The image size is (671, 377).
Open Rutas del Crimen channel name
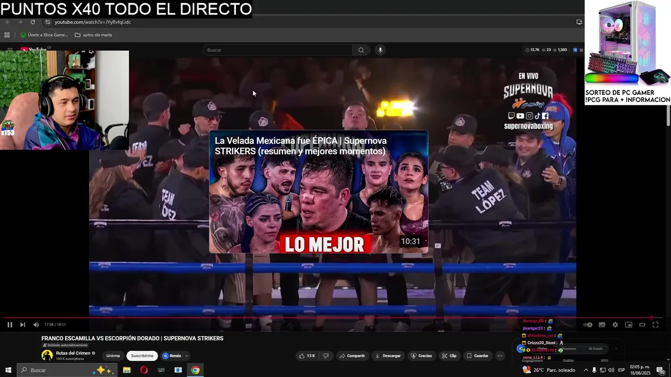pos(73,353)
